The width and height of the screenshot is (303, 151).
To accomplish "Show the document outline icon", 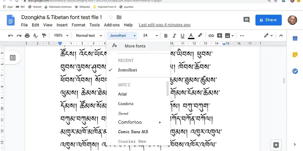I will pos(13,57).
